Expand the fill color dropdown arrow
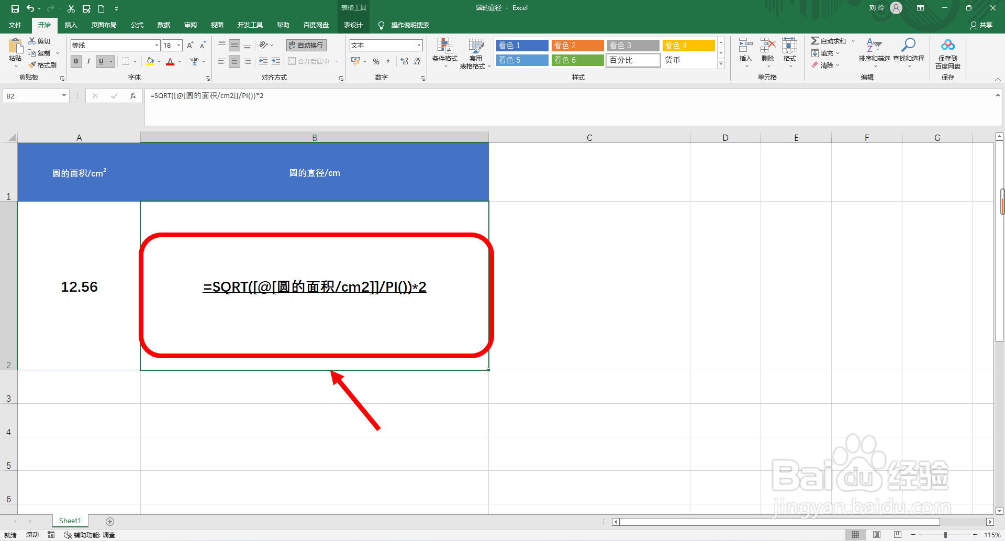 tap(159, 61)
